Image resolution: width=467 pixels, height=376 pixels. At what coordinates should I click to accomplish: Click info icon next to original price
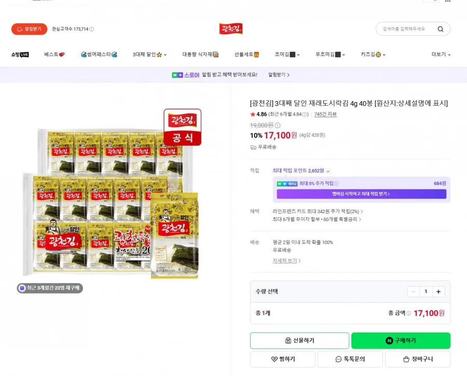[277, 126]
